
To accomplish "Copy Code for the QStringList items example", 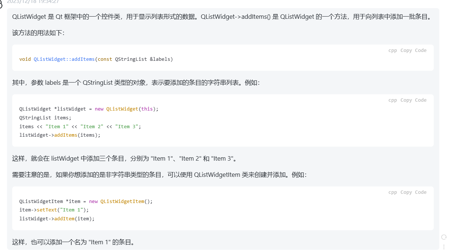I will pyautogui.click(x=413, y=100).
